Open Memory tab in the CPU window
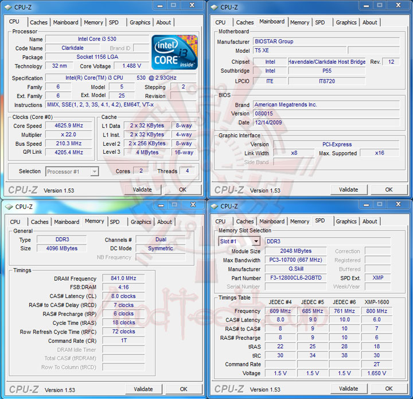The height and width of the screenshot is (399, 413). point(93,22)
